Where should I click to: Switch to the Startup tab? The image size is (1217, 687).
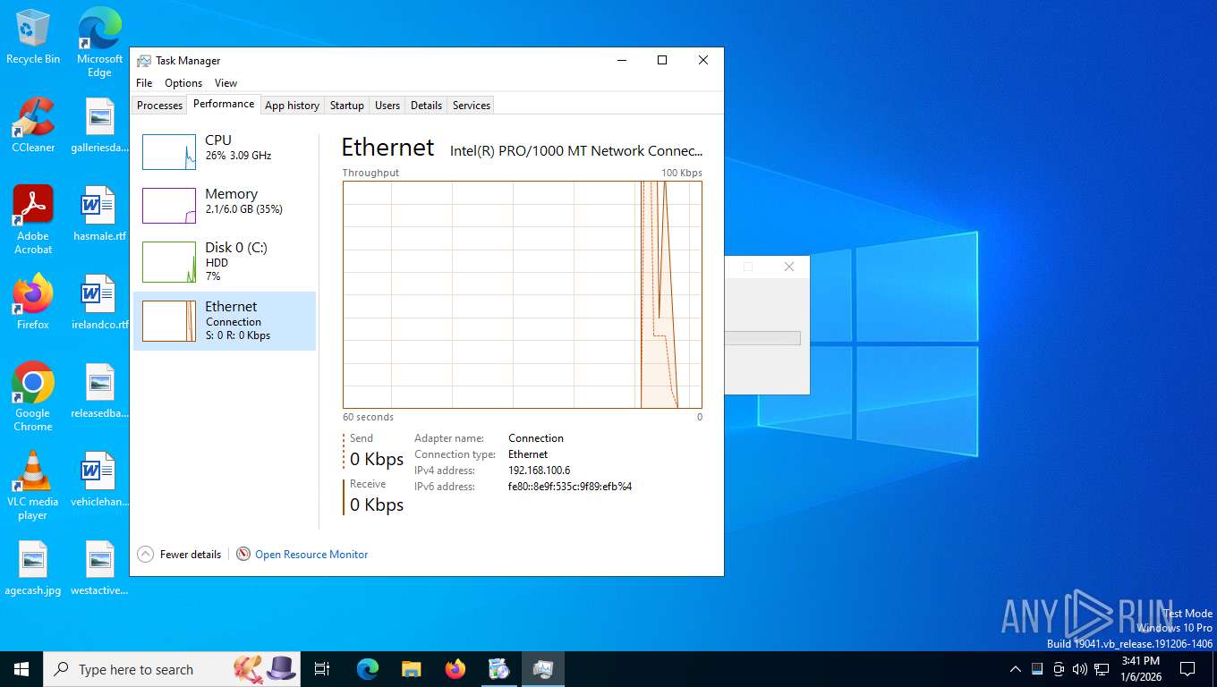[347, 106]
